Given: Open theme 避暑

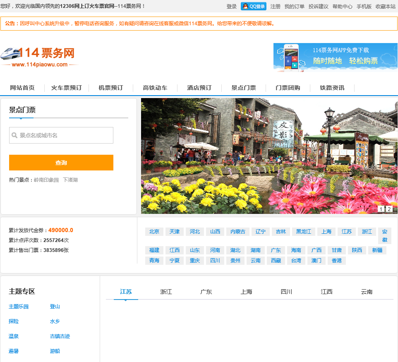Looking at the screenshot, I should coord(14,351).
